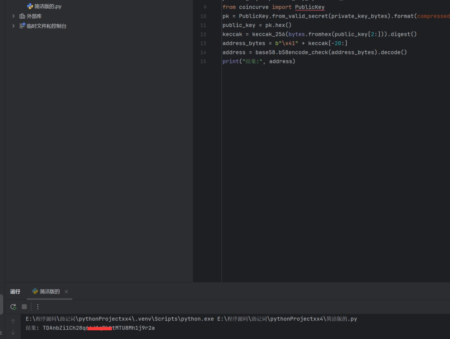Click the 外部库 library icon
This screenshot has height=339, width=450.
(22, 16)
